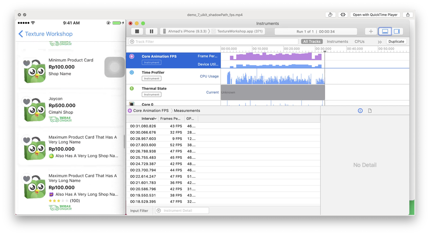Sort by the Interval column header
This screenshot has height=235, width=430.
point(149,119)
